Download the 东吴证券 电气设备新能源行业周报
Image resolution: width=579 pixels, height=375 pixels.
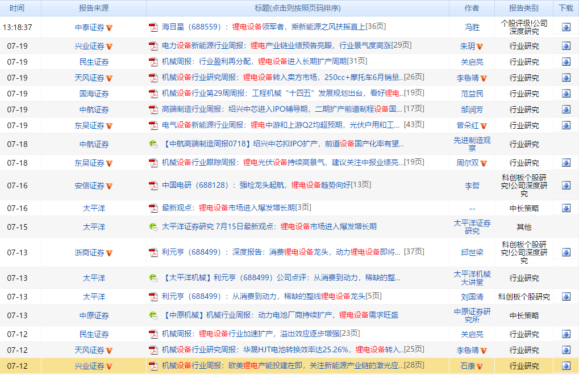tap(566, 125)
